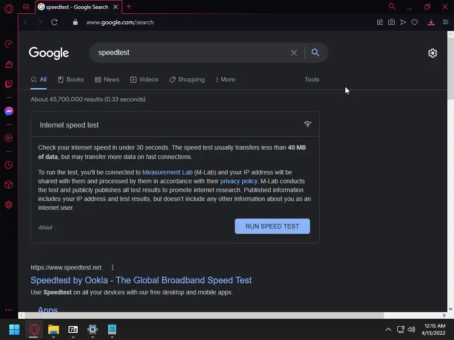Open My Flow send icon
This screenshot has height=340, width=454.
(403, 22)
